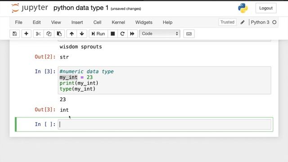Click the unsaved changes status text
The image size is (288, 162).
[126, 9]
